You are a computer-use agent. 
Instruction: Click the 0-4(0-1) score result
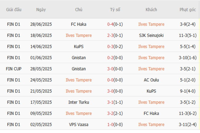115,24
